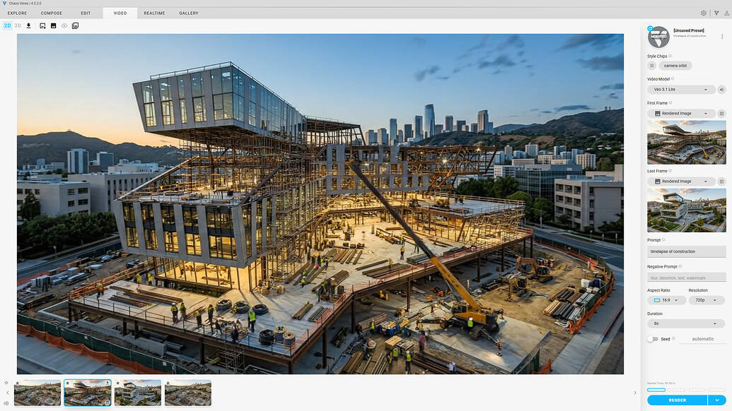Open the EXPLORE tab
This screenshot has height=411, width=732.
(17, 13)
